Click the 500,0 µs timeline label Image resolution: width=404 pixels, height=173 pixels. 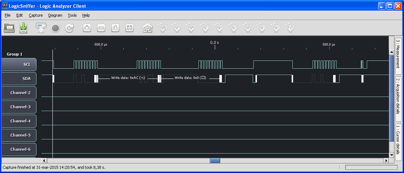pos(329,45)
